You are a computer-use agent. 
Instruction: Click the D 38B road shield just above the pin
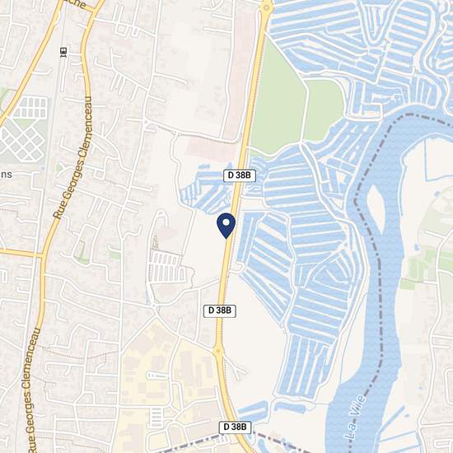[240, 175]
